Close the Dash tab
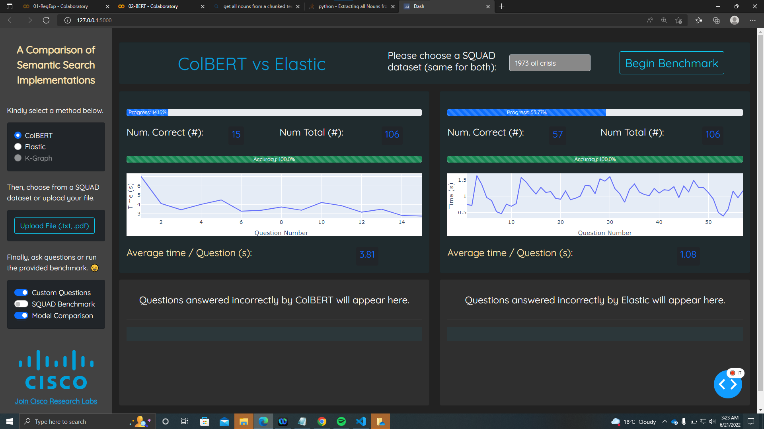The height and width of the screenshot is (429, 764). click(x=488, y=6)
